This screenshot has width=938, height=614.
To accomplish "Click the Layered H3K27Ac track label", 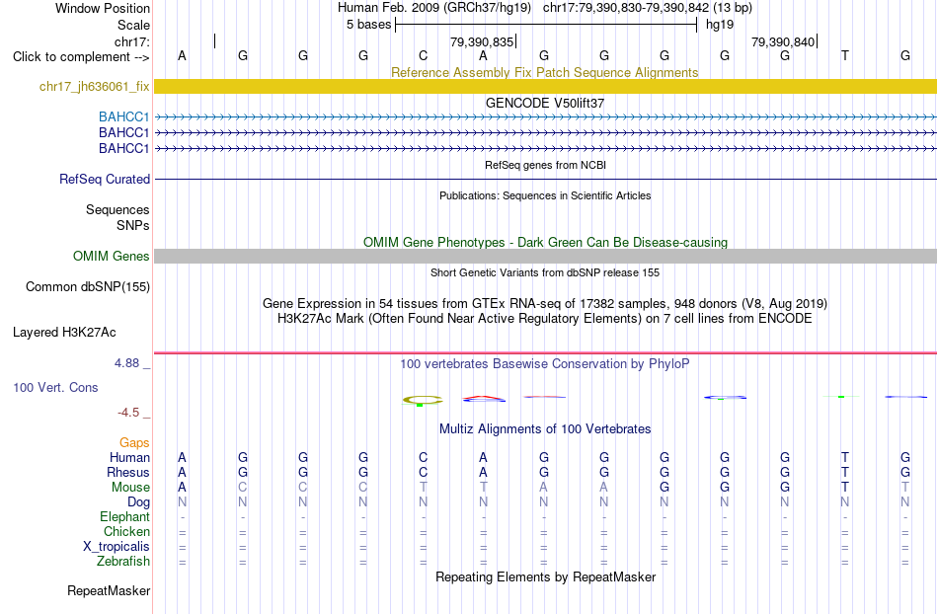I will click(x=64, y=333).
